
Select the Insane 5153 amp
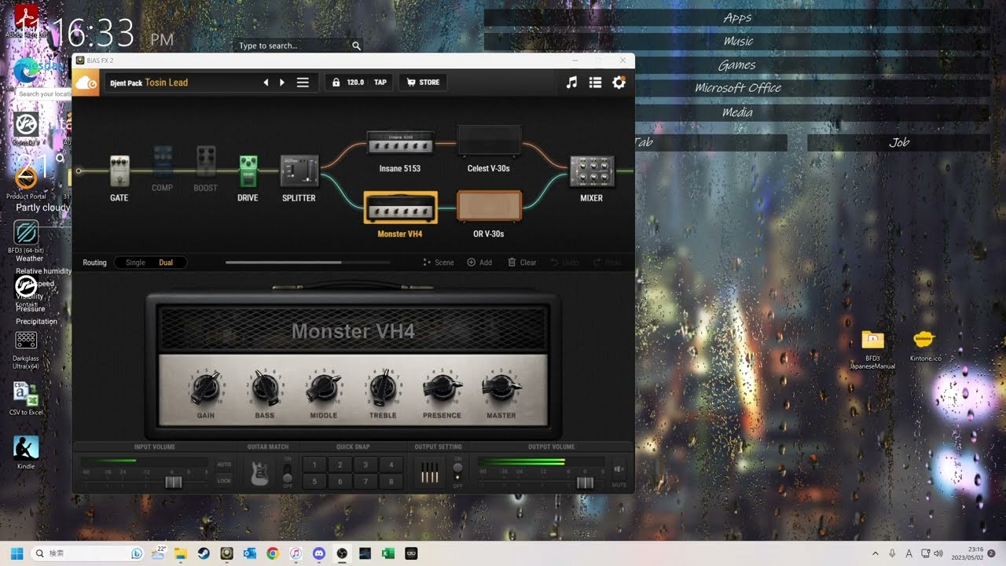(400, 144)
